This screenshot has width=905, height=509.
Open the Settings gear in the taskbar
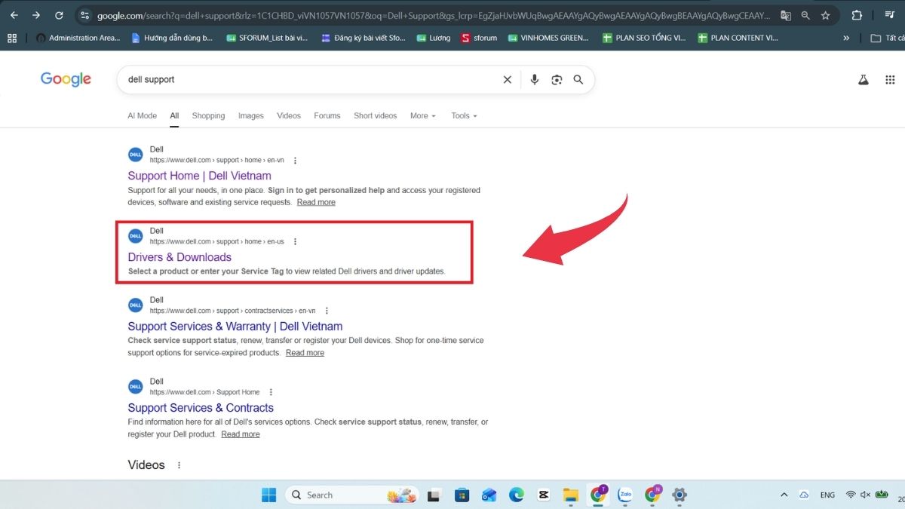click(679, 495)
